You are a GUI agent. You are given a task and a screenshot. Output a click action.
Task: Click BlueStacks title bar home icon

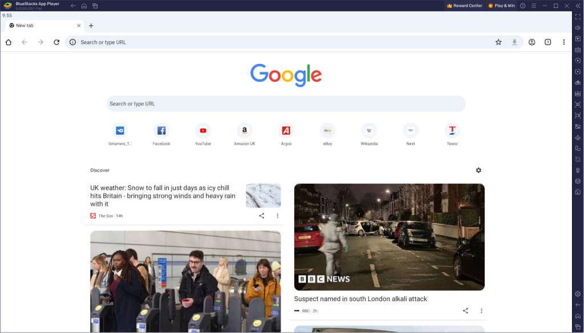(x=84, y=6)
